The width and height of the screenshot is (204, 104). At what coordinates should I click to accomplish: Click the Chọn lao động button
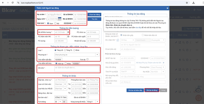tap(94, 14)
